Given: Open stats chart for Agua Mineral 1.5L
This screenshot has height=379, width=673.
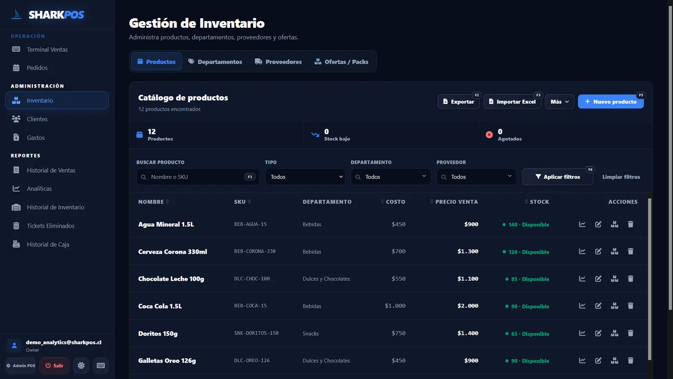Looking at the screenshot, I should point(582,224).
